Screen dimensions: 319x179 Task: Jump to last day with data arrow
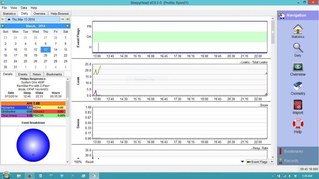(68, 19)
